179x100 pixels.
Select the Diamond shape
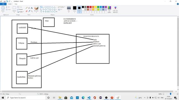pyautogui.click(x=43, y=9)
